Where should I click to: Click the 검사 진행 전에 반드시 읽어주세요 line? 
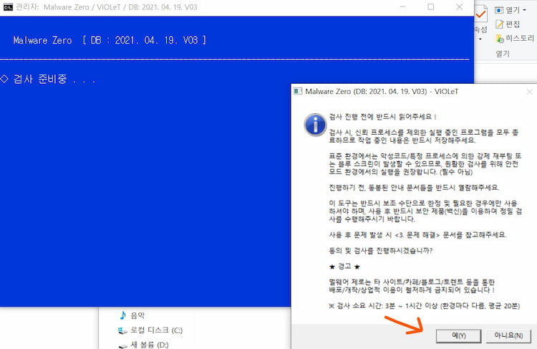[x=382, y=117]
